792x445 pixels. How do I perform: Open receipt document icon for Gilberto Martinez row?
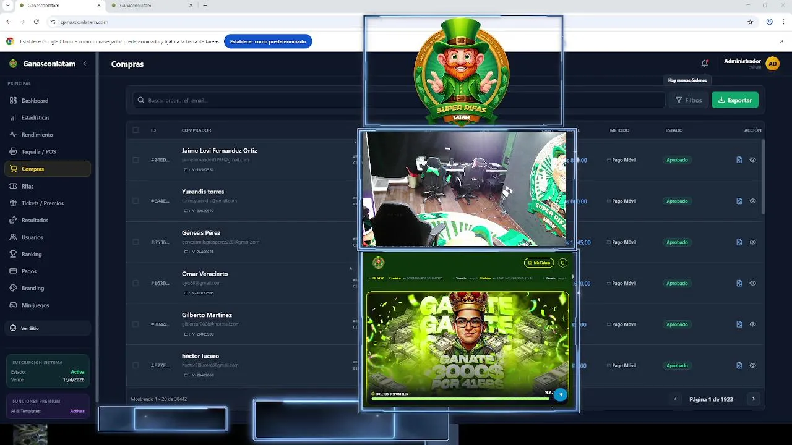point(739,324)
